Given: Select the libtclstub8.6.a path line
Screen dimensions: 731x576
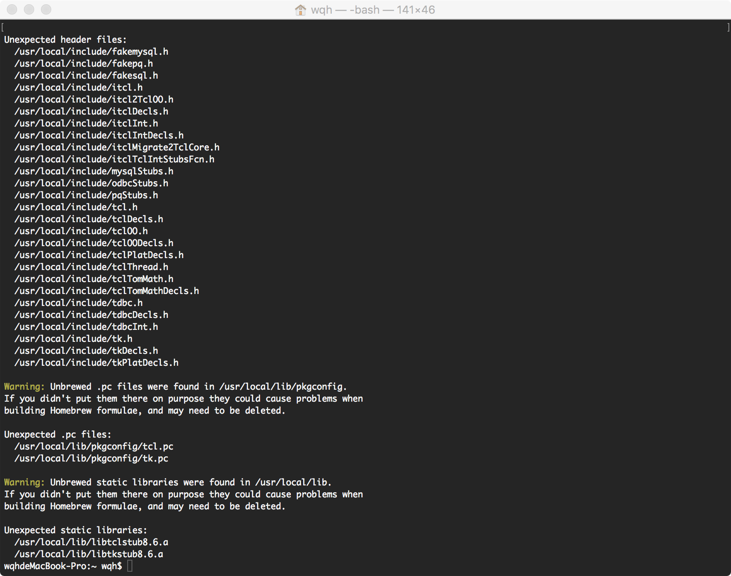Looking at the screenshot, I should pyautogui.click(x=91, y=542).
